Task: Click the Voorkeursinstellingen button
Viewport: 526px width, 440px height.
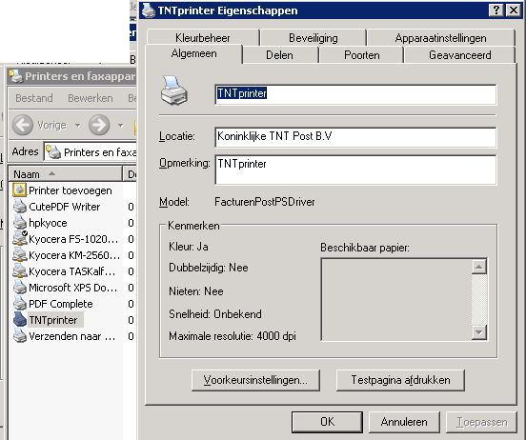Action: pyautogui.click(x=255, y=380)
